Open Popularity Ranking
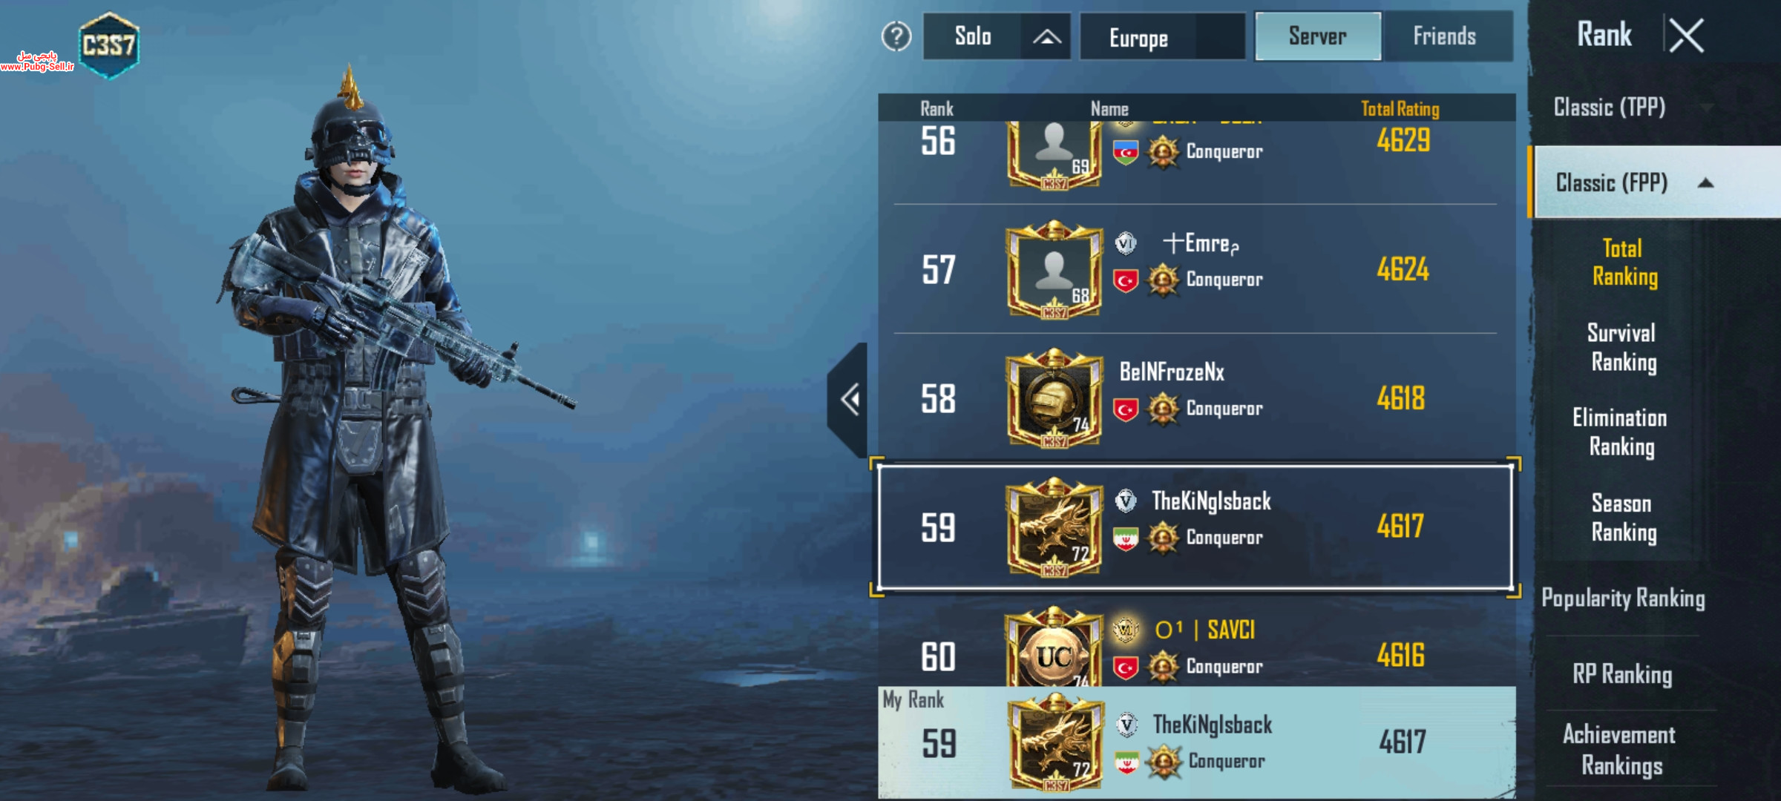The height and width of the screenshot is (801, 1781). pyautogui.click(x=1624, y=598)
